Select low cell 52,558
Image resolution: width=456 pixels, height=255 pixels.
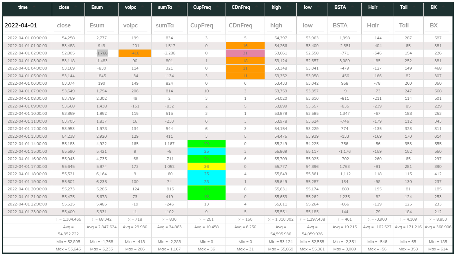coord(312,53)
